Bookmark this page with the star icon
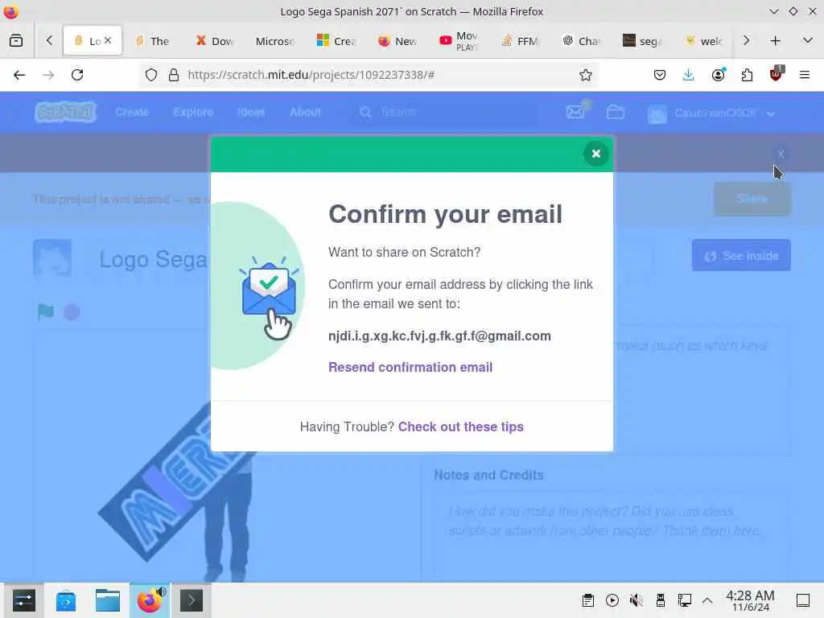 (x=586, y=75)
